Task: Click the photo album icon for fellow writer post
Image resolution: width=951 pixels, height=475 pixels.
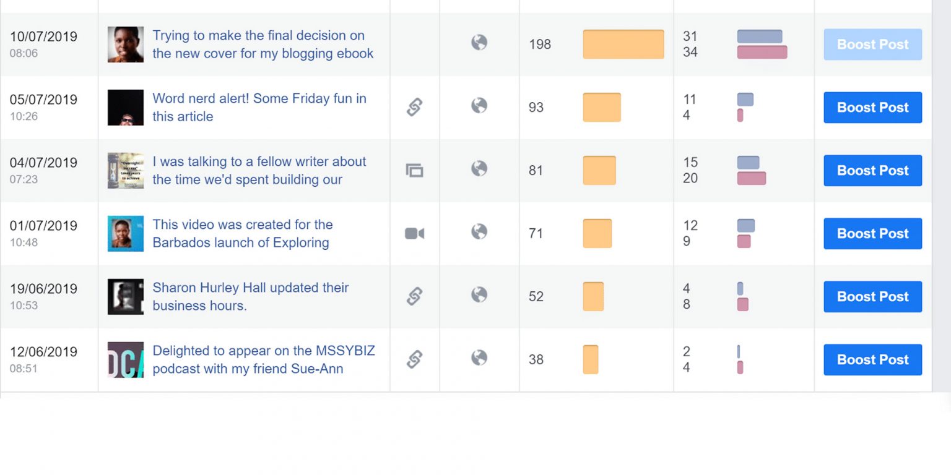Action: coord(414,170)
